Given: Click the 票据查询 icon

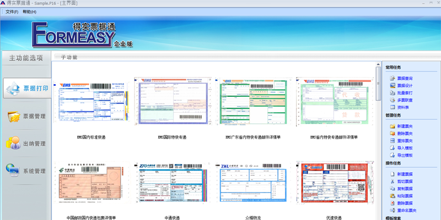Looking at the screenshot, I should pos(392,78).
